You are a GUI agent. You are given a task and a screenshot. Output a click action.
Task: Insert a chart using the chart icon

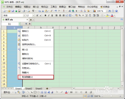coord(94,11)
